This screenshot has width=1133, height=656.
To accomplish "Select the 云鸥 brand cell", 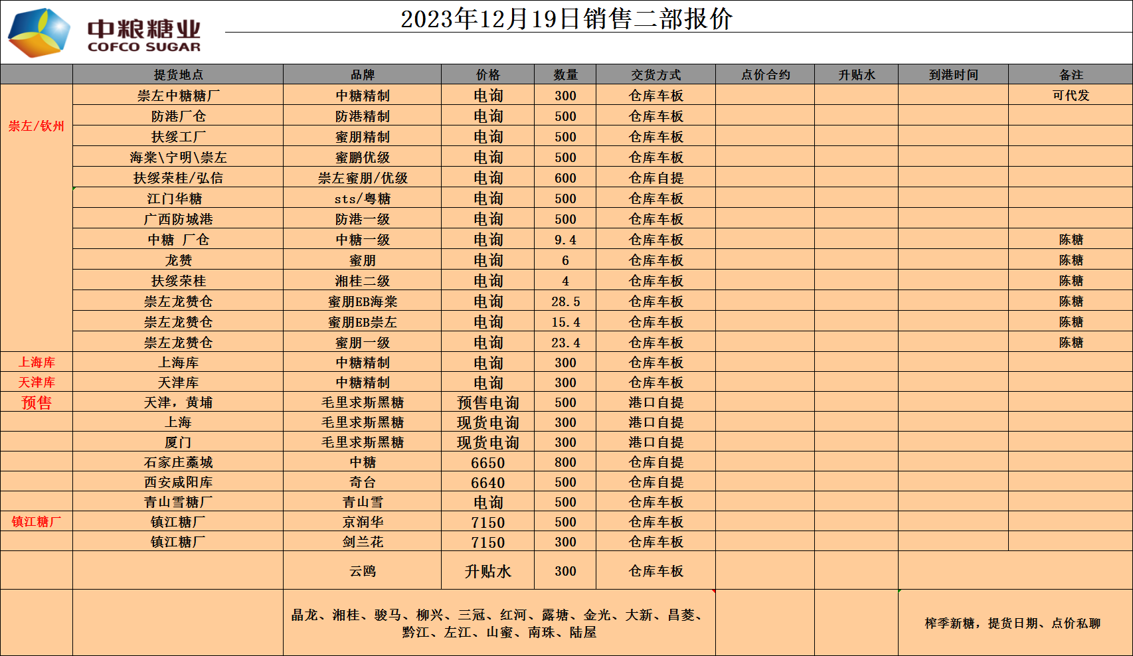I will [362, 571].
